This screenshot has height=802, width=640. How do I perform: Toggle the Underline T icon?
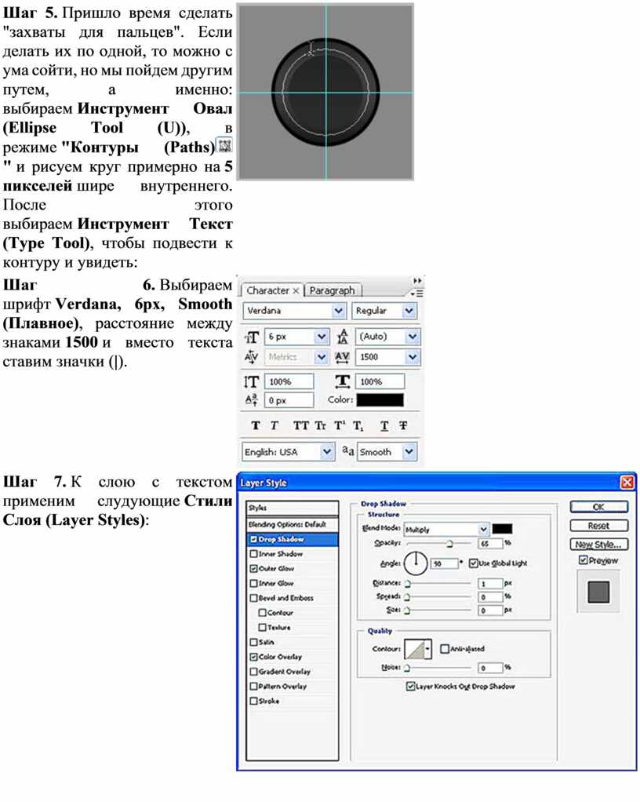click(384, 425)
